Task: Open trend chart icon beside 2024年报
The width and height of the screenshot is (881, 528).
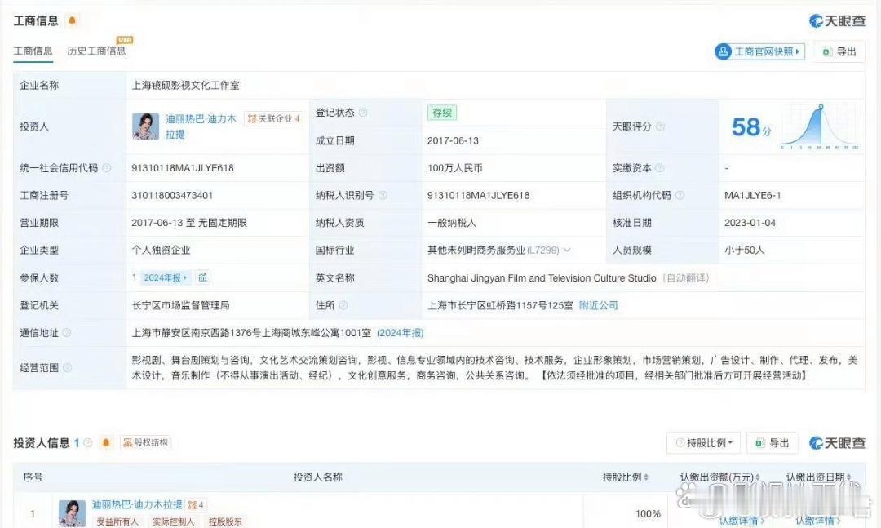Action: (x=202, y=277)
